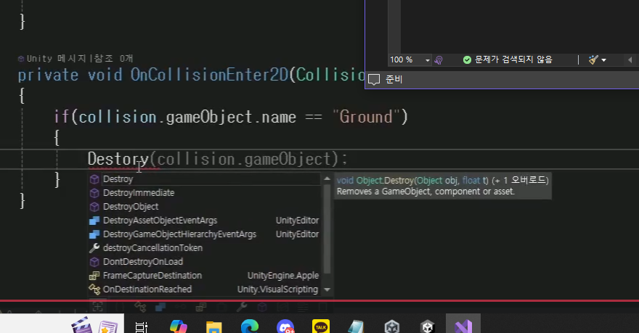Click the green check no-issues icon
The height and width of the screenshot is (333, 639).
(x=467, y=59)
